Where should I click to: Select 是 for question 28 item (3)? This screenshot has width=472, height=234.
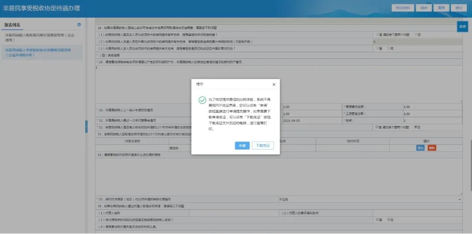click(x=377, y=48)
